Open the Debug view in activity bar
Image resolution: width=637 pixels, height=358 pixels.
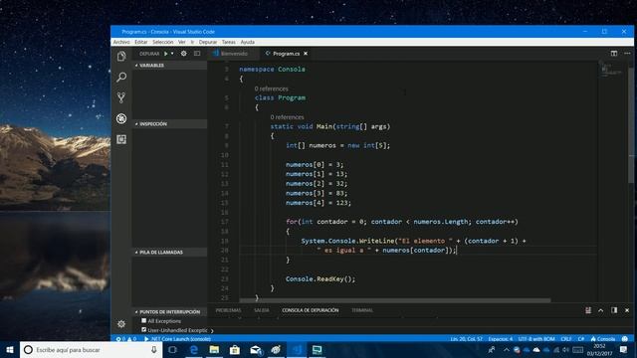pos(121,118)
